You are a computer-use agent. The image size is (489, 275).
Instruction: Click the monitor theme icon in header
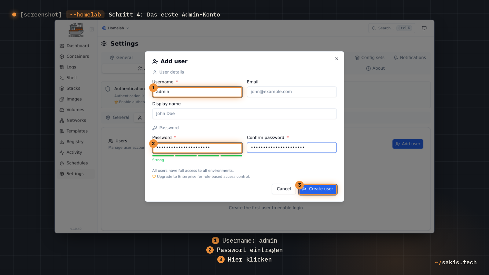tap(424, 28)
